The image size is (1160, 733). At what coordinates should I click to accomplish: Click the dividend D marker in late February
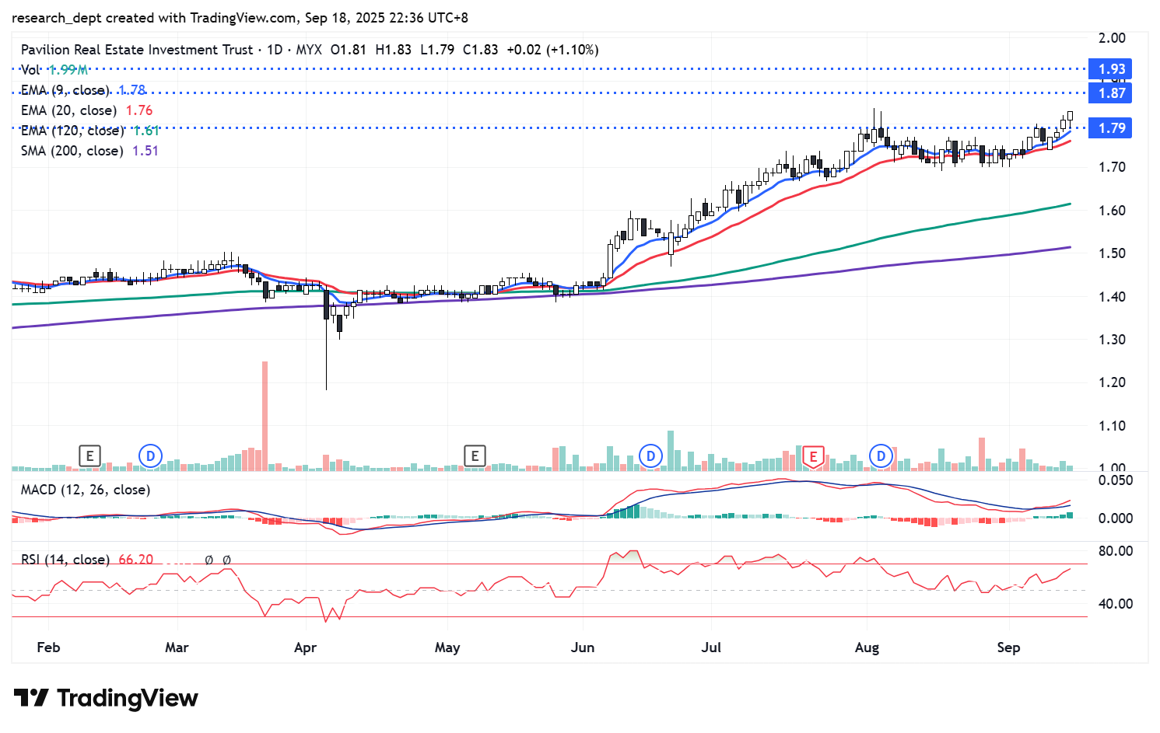point(150,456)
